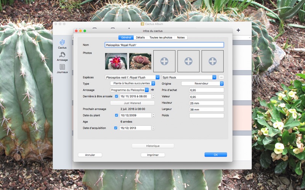
Task: Open the Espèces species dropdown
Action: pos(157,77)
